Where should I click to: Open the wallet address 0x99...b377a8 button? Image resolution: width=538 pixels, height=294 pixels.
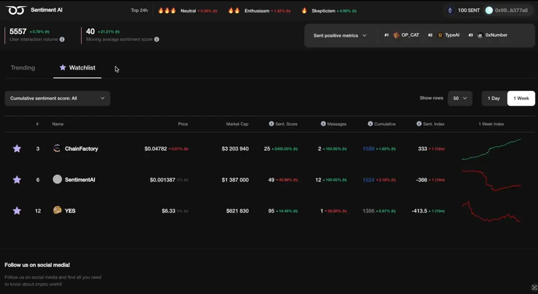[x=508, y=10]
